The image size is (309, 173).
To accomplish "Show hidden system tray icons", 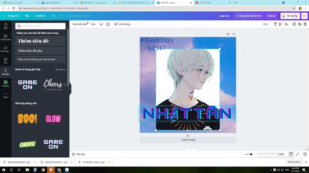I will (271, 170).
